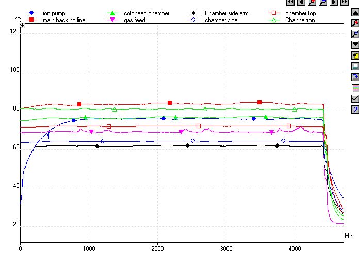Shift temperature axis down with the down-arrow button
The height and width of the screenshot is (255, 359).
point(355,44)
